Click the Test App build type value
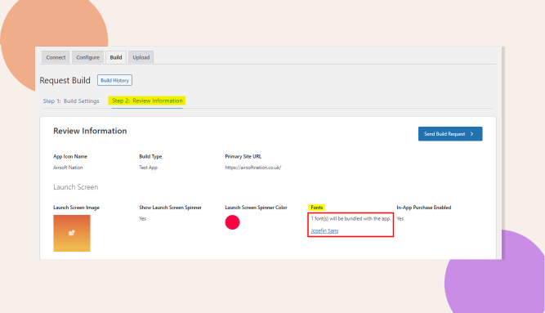Image resolution: width=545 pixels, height=313 pixels. pos(148,168)
